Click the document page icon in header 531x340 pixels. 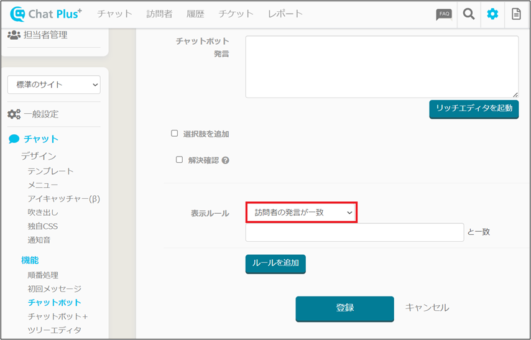516,14
